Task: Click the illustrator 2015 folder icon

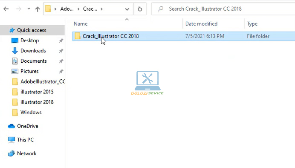Action: (x=15, y=92)
